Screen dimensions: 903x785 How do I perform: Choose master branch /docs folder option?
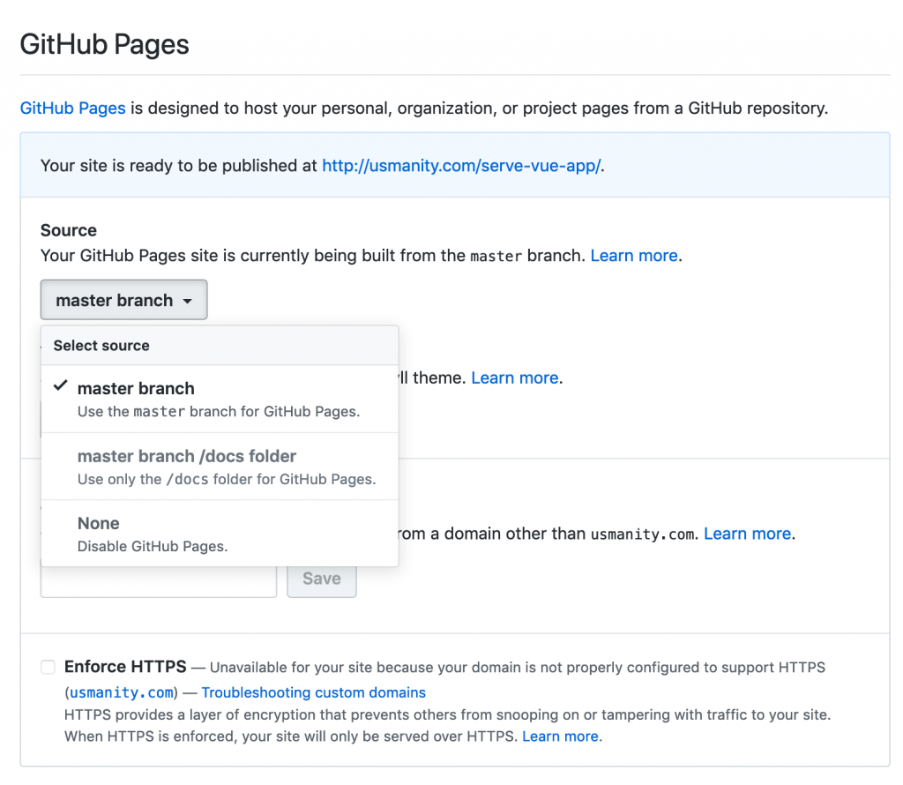(x=220, y=467)
